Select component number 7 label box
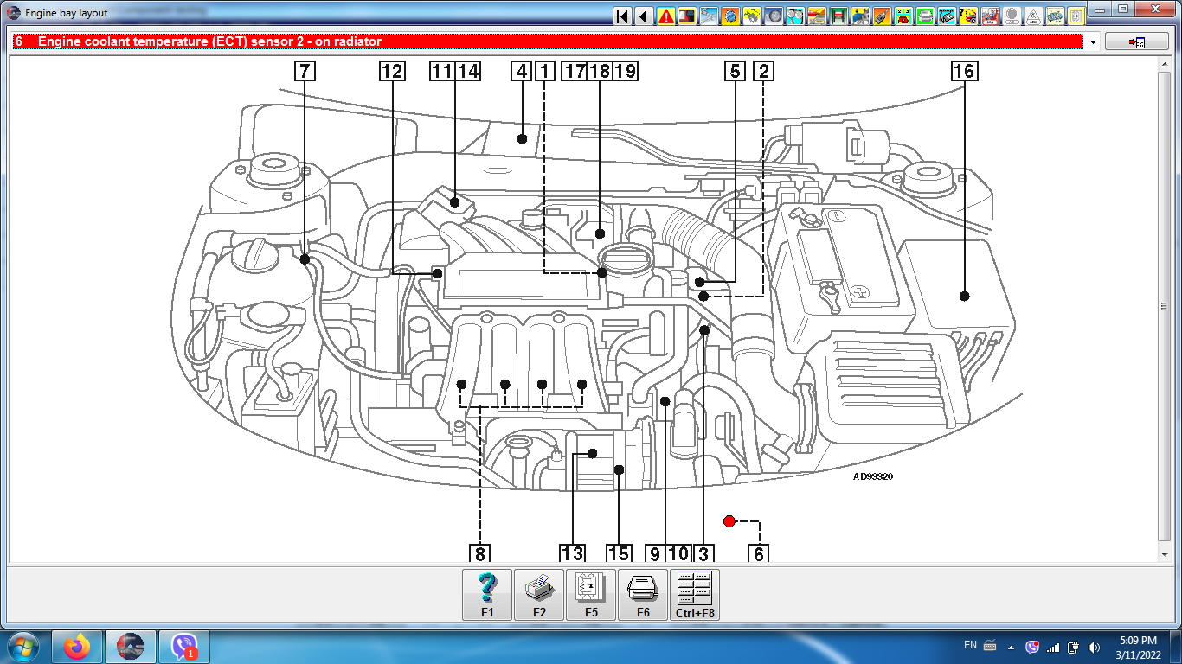 coord(305,71)
